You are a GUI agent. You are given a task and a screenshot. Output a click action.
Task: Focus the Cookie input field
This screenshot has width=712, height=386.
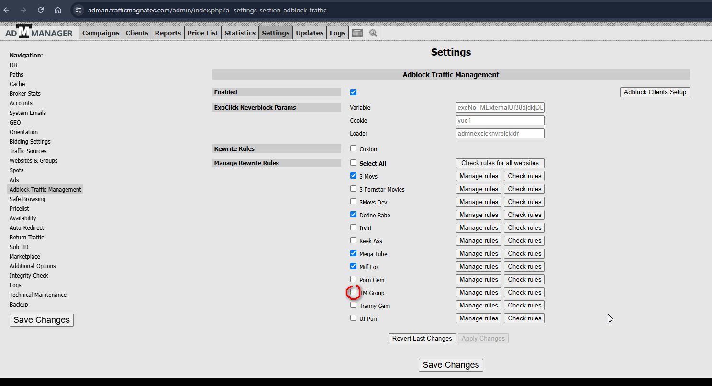pos(500,120)
